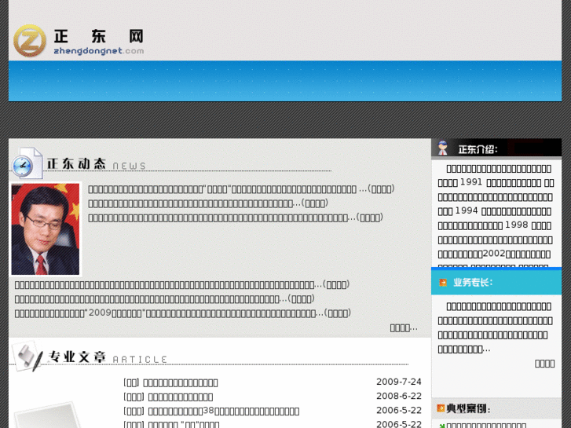Open the 典型案例 sidebar heading

coord(468,408)
